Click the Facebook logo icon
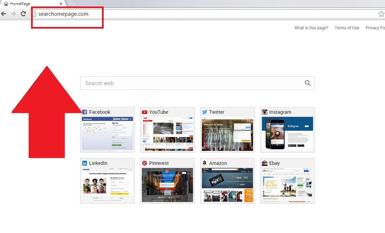This screenshot has width=385, height=233. (x=85, y=112)
